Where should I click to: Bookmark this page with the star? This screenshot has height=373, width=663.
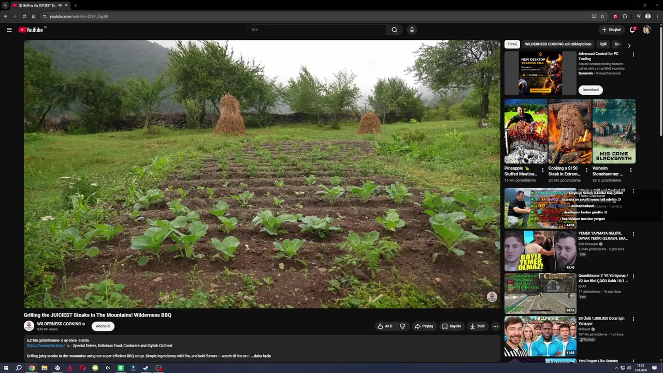coord(602,16)
